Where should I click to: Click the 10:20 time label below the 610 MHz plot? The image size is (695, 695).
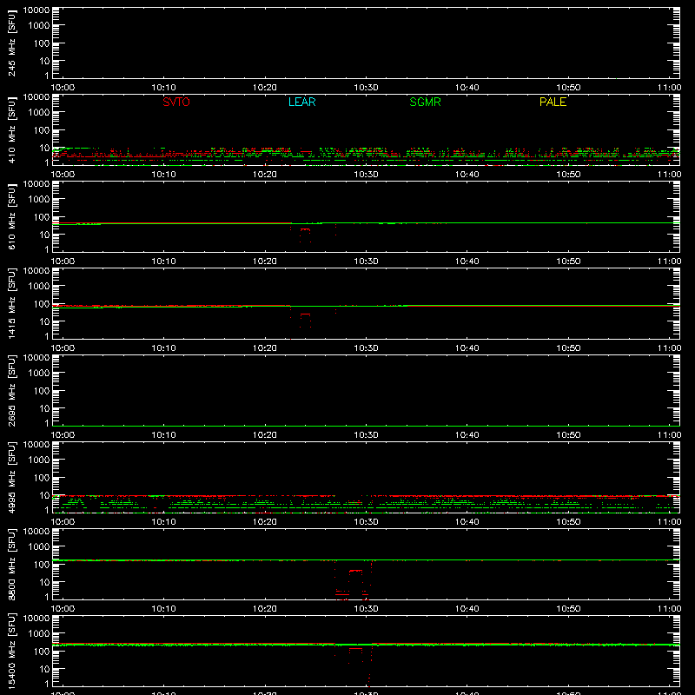pos(265,261)
